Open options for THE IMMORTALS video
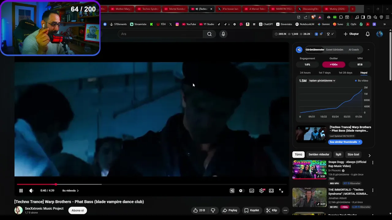 click(373, 190)
